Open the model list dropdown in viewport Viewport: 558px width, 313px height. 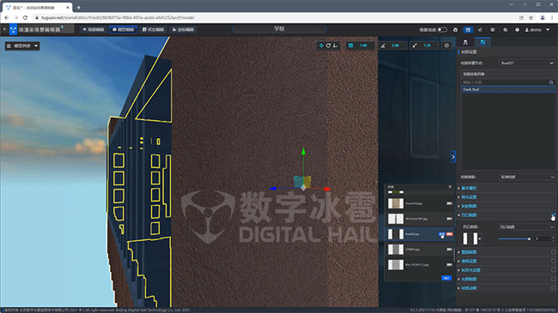point(22,46)
